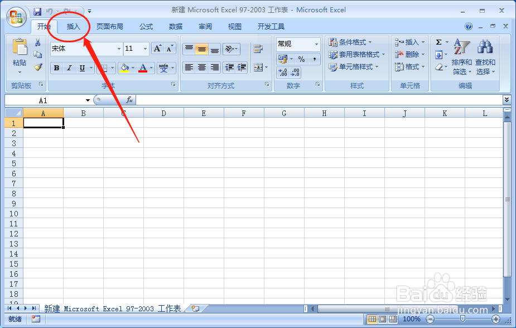Toggle middle vertical alignment

coord(202,49)
